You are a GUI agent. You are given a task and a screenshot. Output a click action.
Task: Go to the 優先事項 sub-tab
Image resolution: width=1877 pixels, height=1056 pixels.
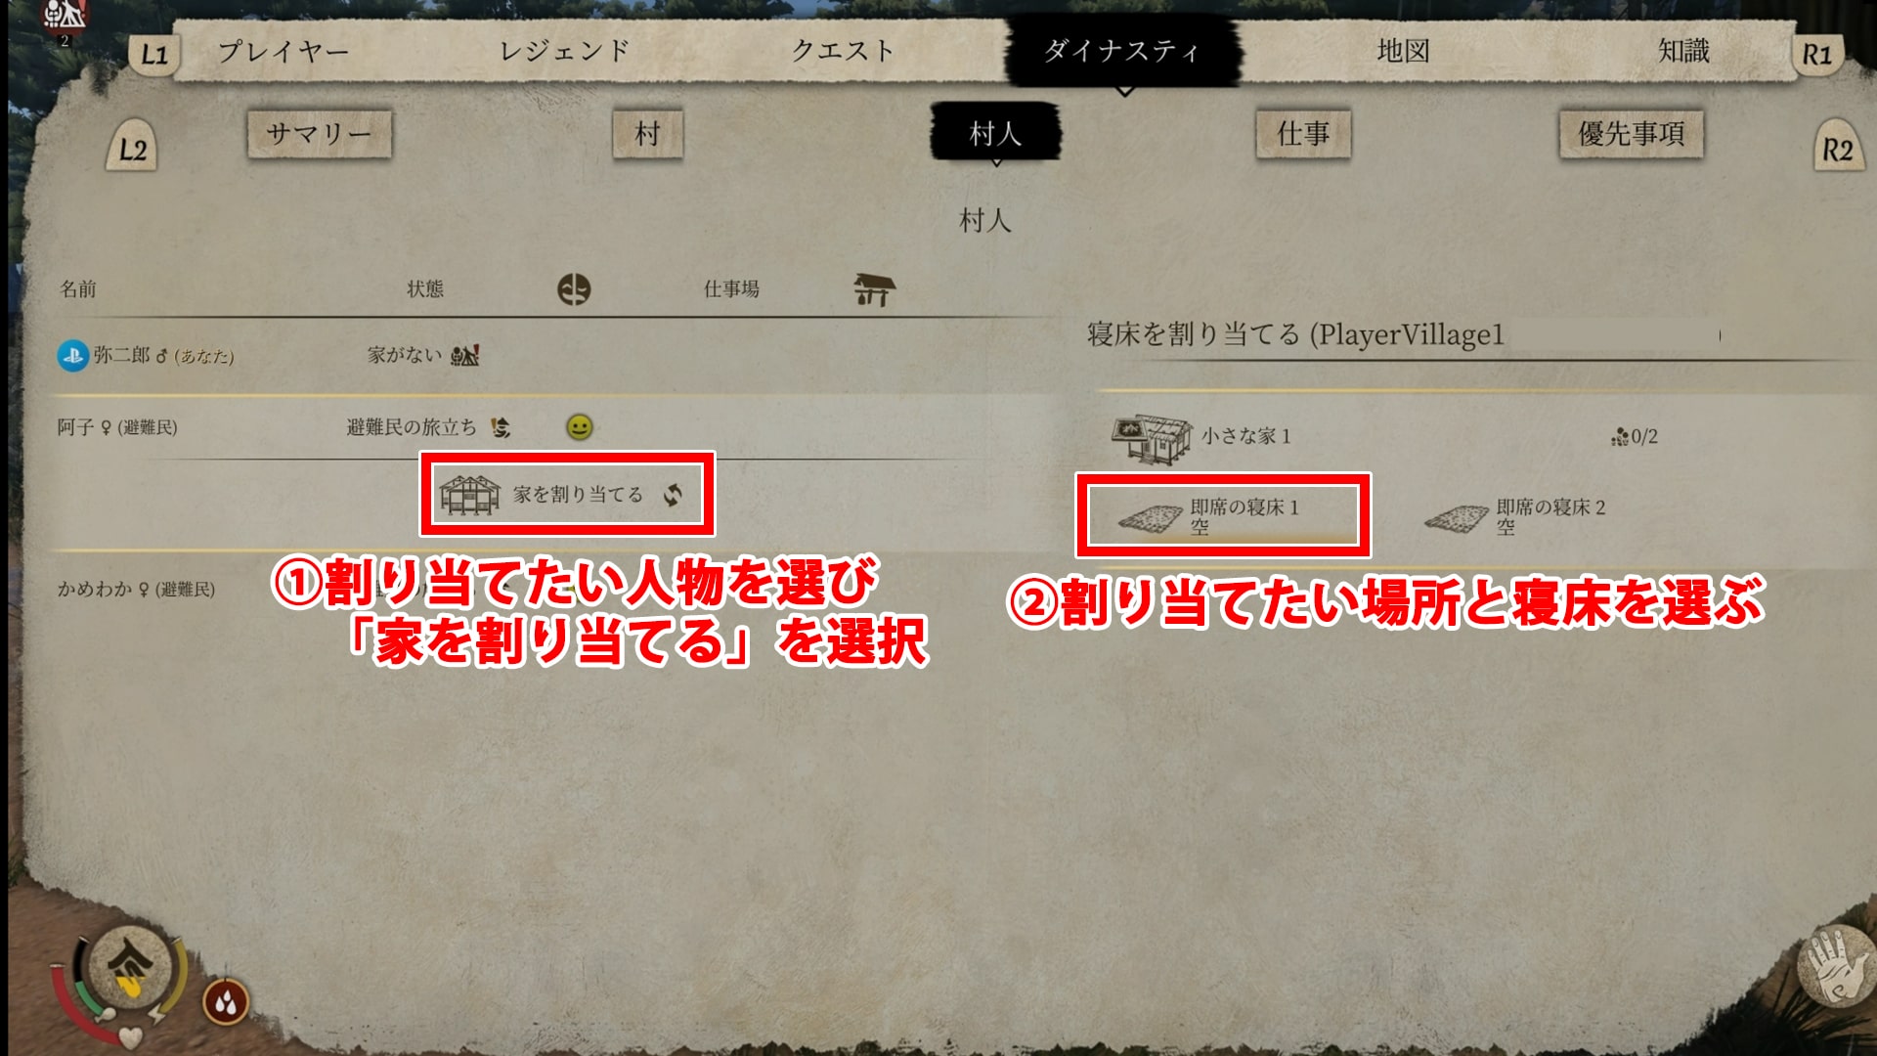pyautogui.click(x=1631, y=134)
